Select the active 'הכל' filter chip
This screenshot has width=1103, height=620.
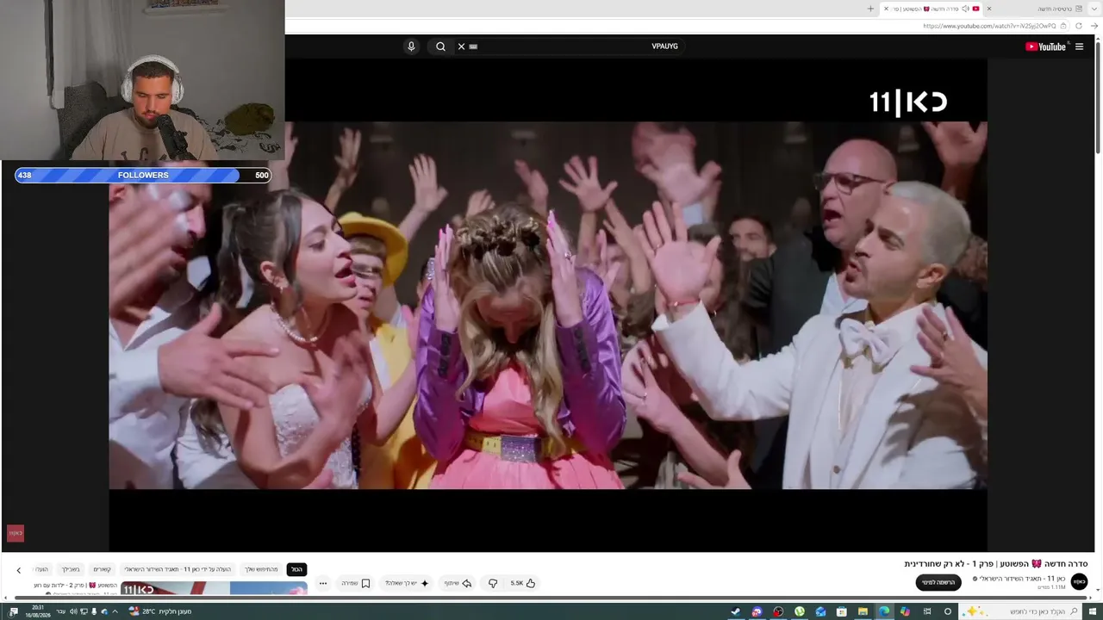296,569
